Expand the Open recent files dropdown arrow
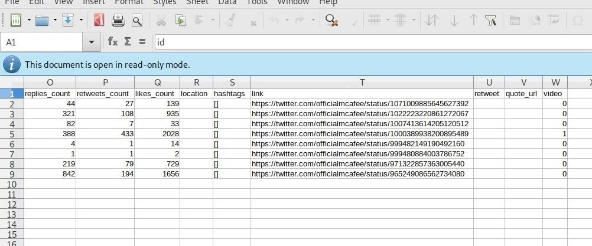 click(x=55, y=20)
